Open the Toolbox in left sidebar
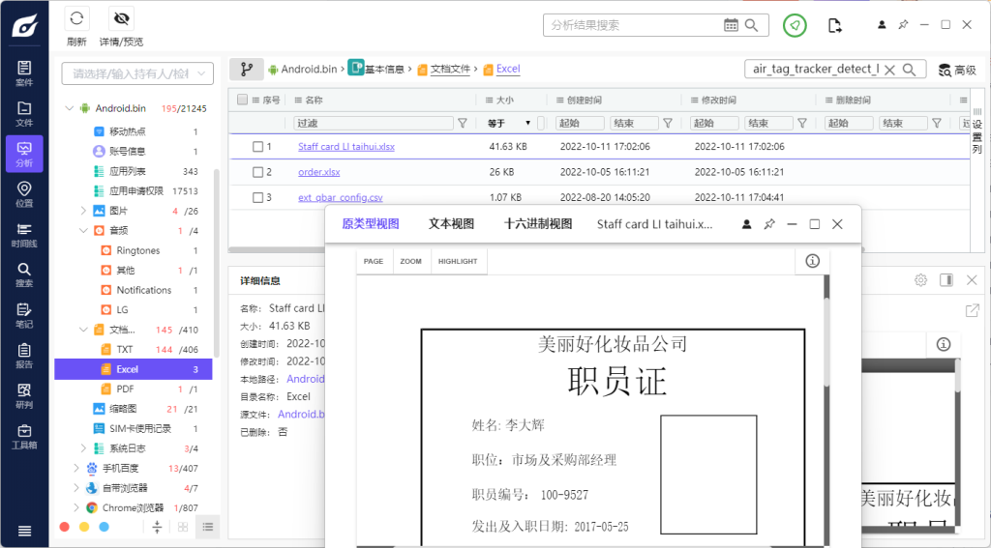The height and width of the screenshot is (548, 991). pos(24,436)
